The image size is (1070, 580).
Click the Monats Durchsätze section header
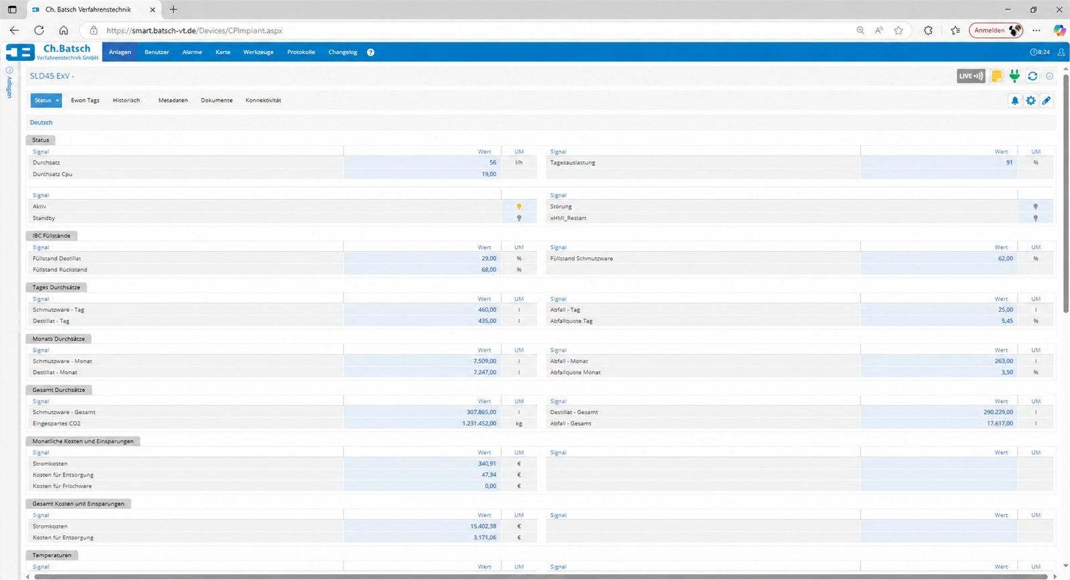(59, 339)
